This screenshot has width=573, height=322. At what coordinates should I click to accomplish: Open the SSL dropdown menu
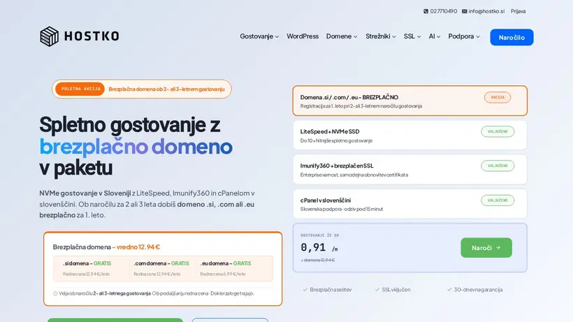(412, 36)
